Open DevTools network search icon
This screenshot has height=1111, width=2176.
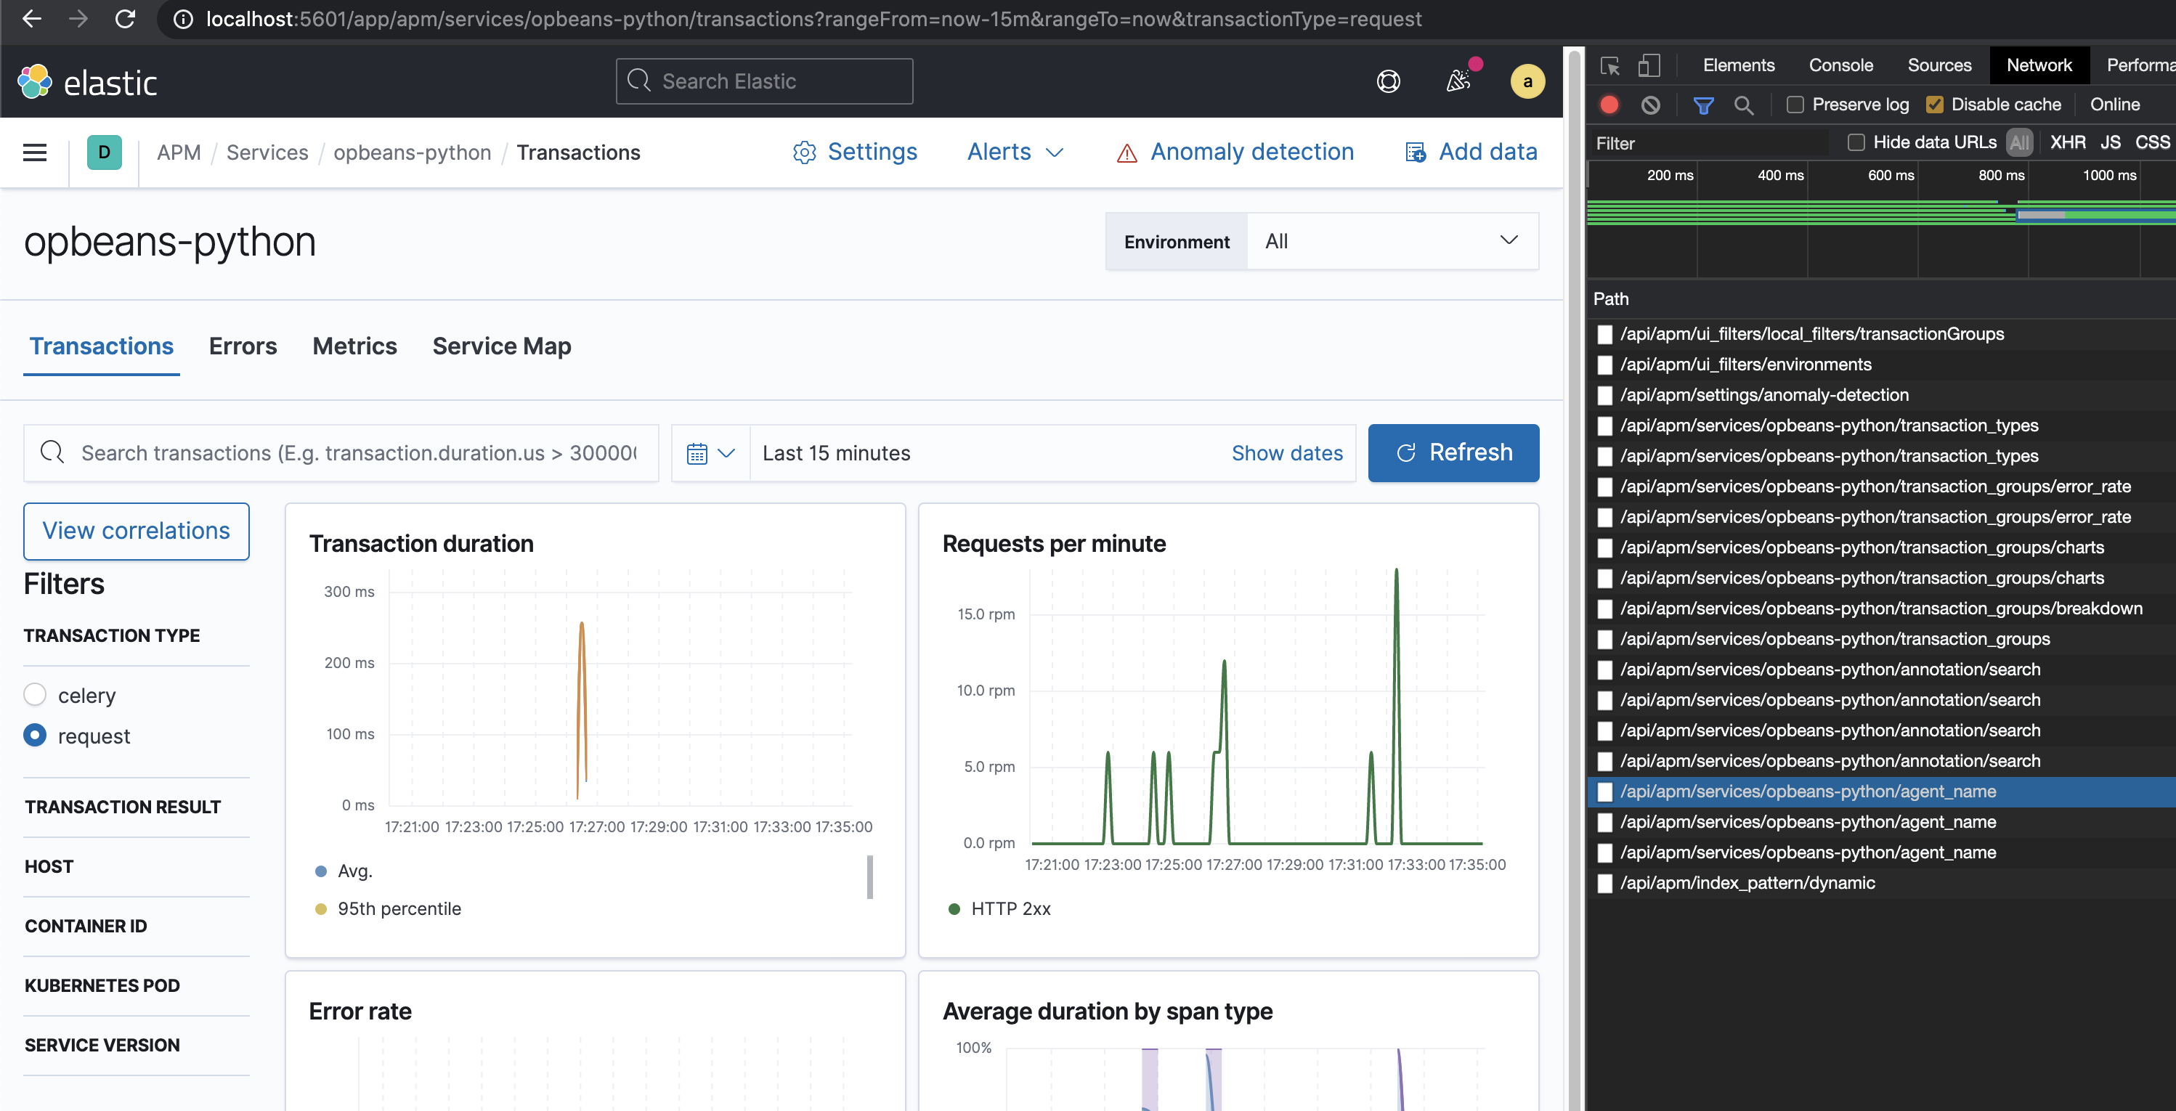1744,105
